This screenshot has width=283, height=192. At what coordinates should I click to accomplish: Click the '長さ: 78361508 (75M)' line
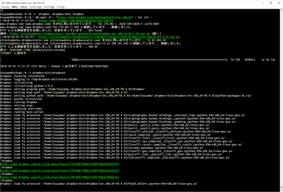[x=33, y=50]
